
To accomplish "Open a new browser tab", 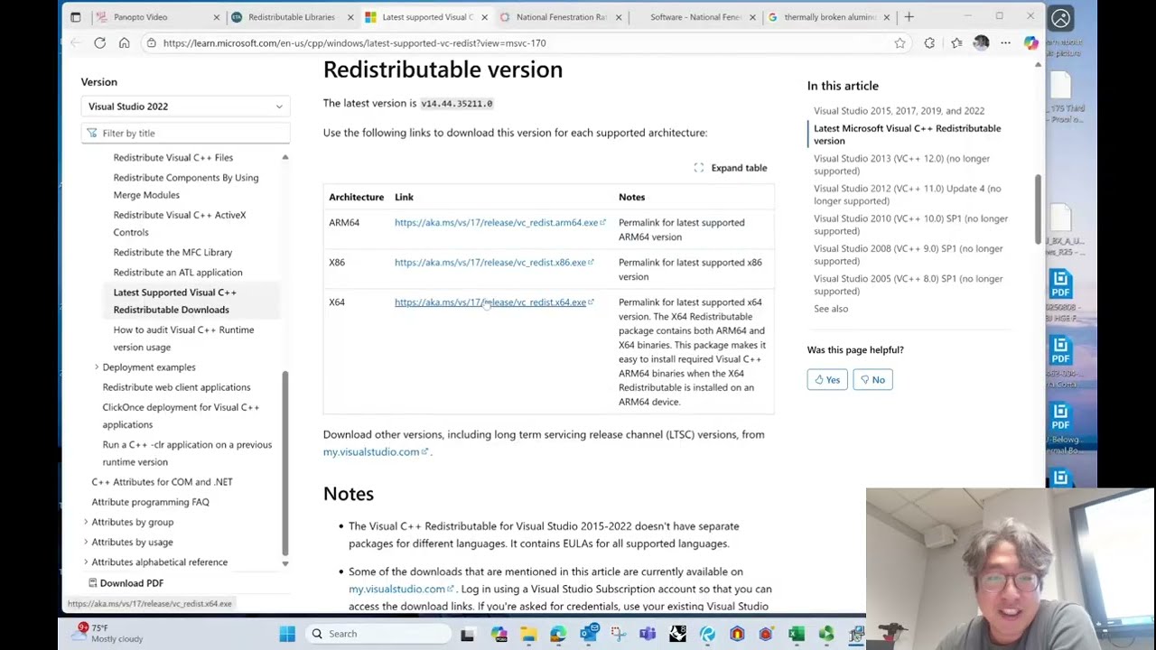I will pos(909,17).
